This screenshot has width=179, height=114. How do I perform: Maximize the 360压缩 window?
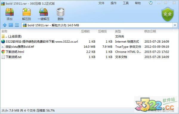(x=166, y=3)
